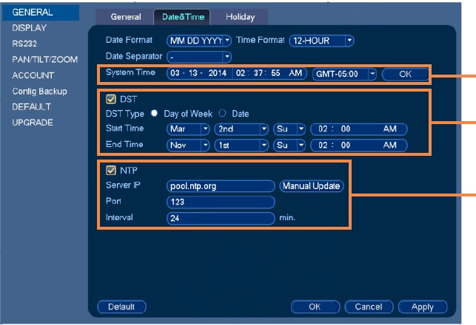476x325 pixels.
Task: Select Day of Week radio button
Action: (x=155, y=114)
